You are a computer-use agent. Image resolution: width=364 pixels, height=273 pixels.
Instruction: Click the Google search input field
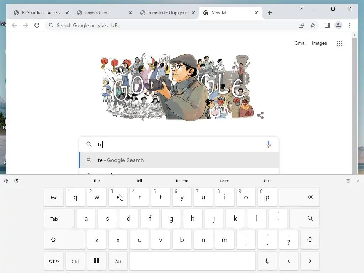pyautogui.click(x=179, y=144)
